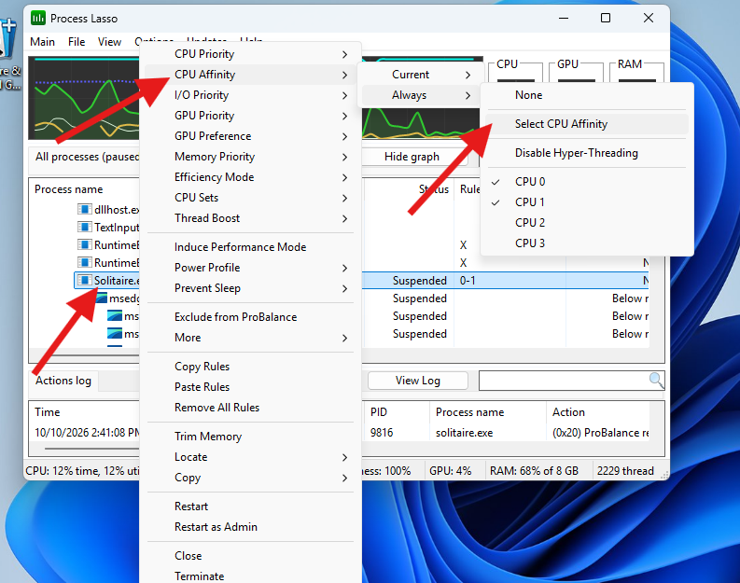This screenshot has width=740, height=583.
Task: Click the Solitaire.exe process icon
Action: (x=85, y=280)
